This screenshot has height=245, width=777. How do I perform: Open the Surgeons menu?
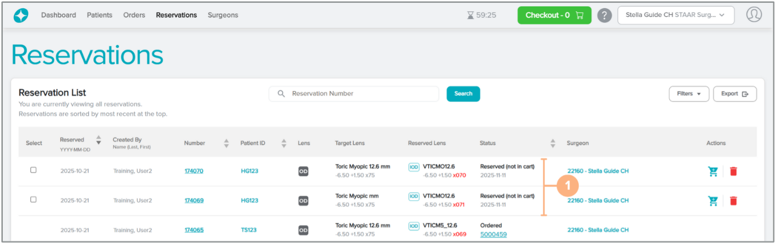[x=223, y=15]
